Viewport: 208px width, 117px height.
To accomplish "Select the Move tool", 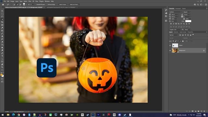I will [2, 11].
